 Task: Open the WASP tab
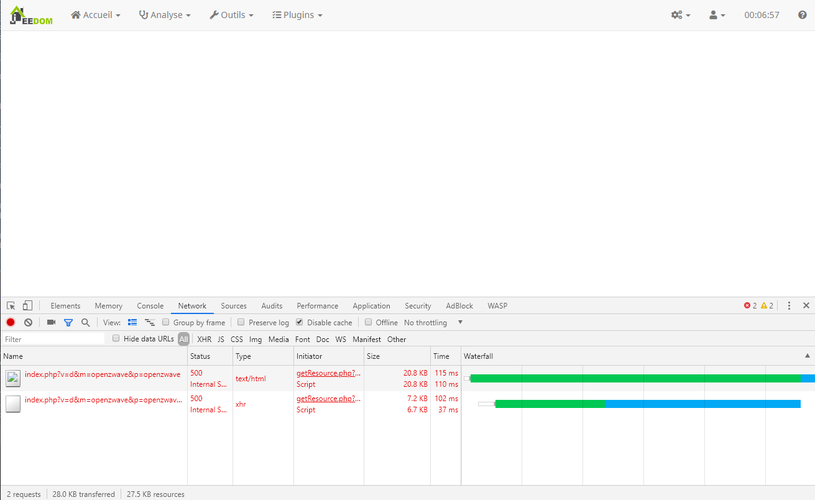(x=497, y=306)
